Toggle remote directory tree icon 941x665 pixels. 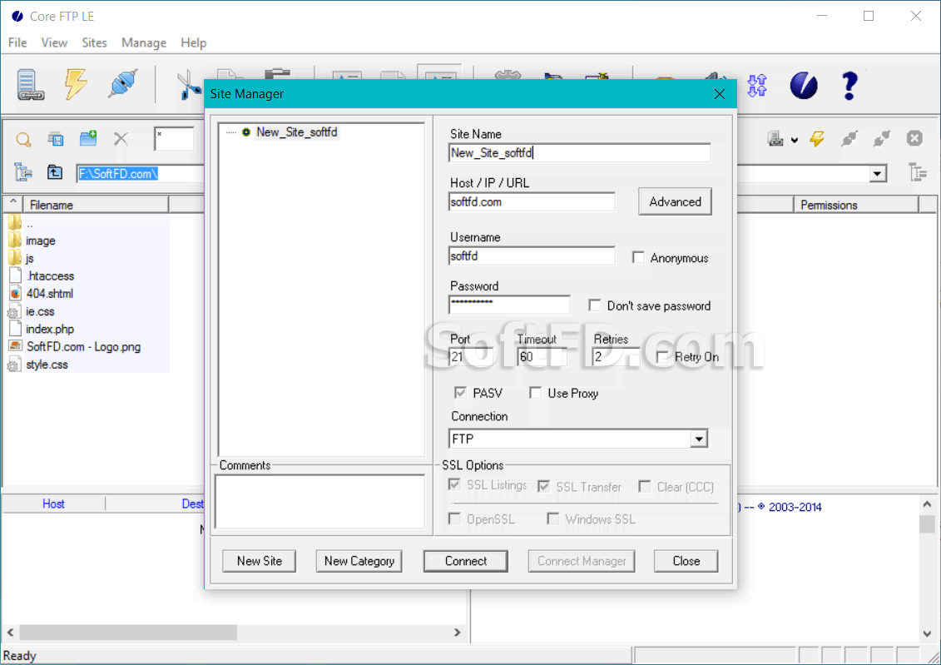coord(918,173)
